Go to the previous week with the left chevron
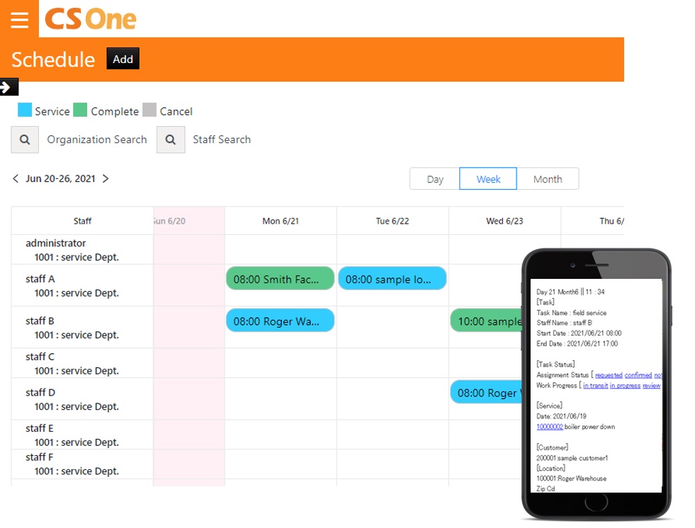 point(15,178)
